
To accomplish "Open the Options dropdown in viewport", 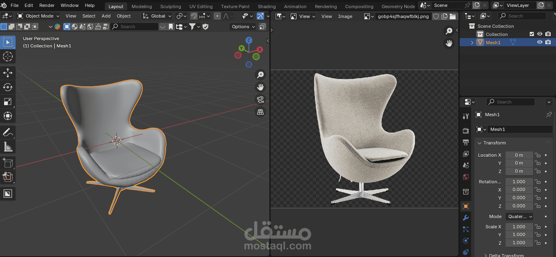I will pyautogui.click(x=244, y=27).
